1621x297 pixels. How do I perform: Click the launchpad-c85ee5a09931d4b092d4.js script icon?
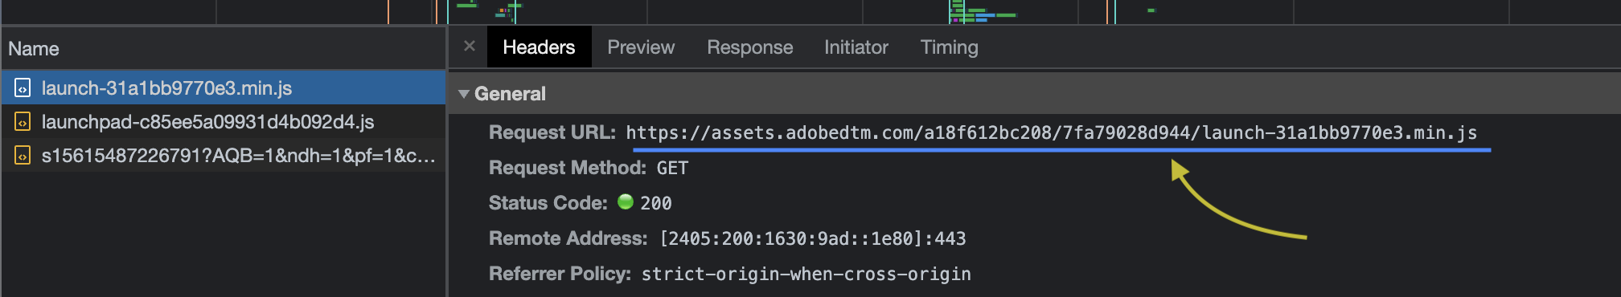[x=23, y=122]
